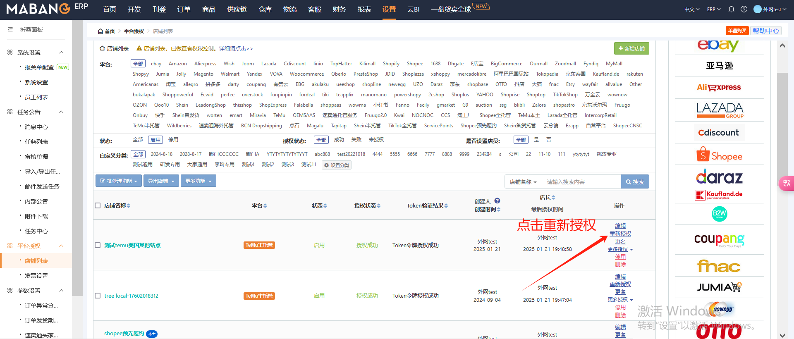Open ERP dropdown in top right
Image resolution: width=794 pixels, height=339 pixels.
pos(714,9)
